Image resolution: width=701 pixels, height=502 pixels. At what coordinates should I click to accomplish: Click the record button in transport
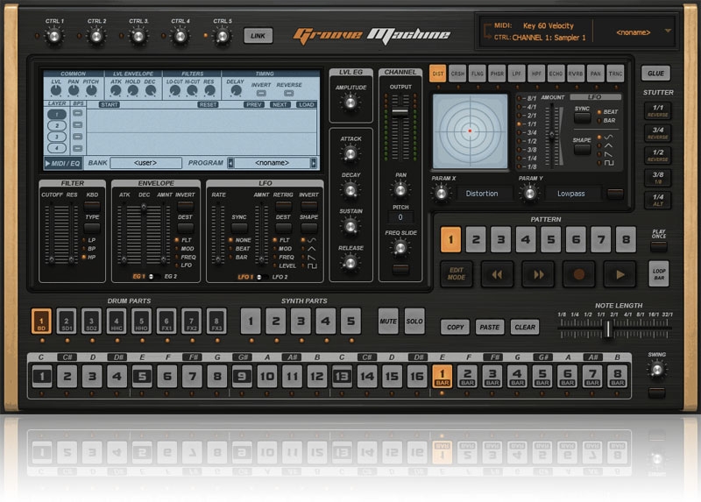(579, 274)
